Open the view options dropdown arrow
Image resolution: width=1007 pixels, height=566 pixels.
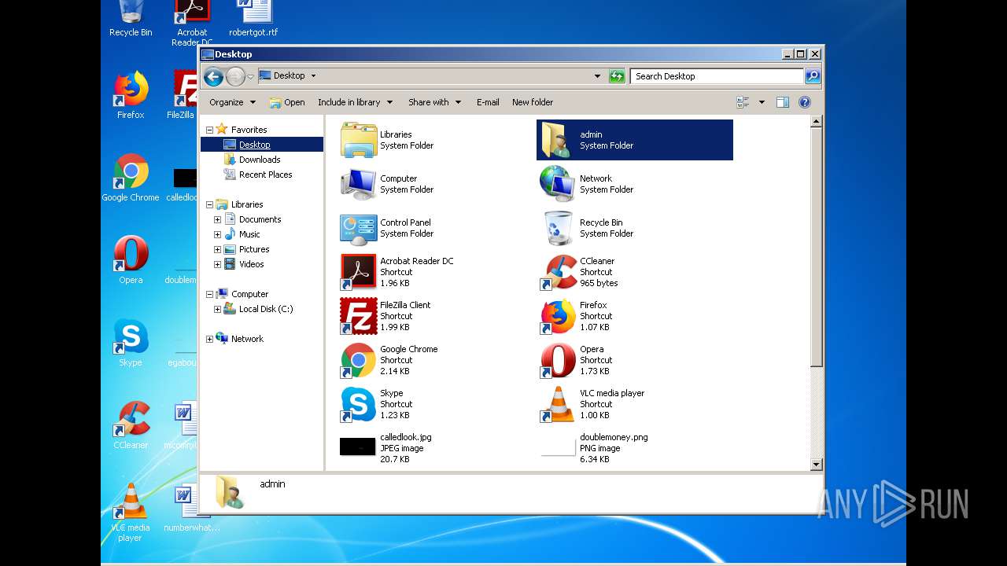762,102
